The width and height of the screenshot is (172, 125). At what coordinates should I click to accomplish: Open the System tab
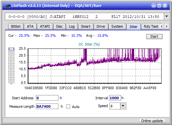coord(117,26)
